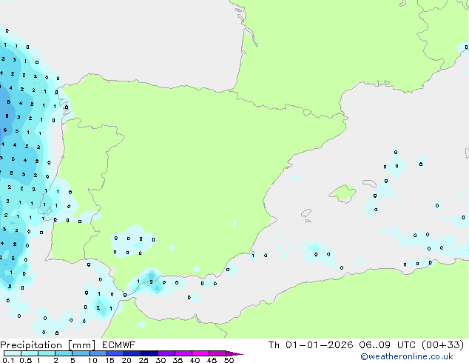Click the 25–30 mm navy legend swatch

[x=149, y=353]
